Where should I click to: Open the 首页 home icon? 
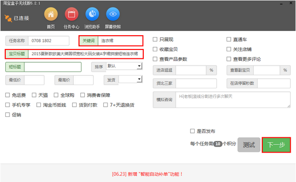coord(51,14)
